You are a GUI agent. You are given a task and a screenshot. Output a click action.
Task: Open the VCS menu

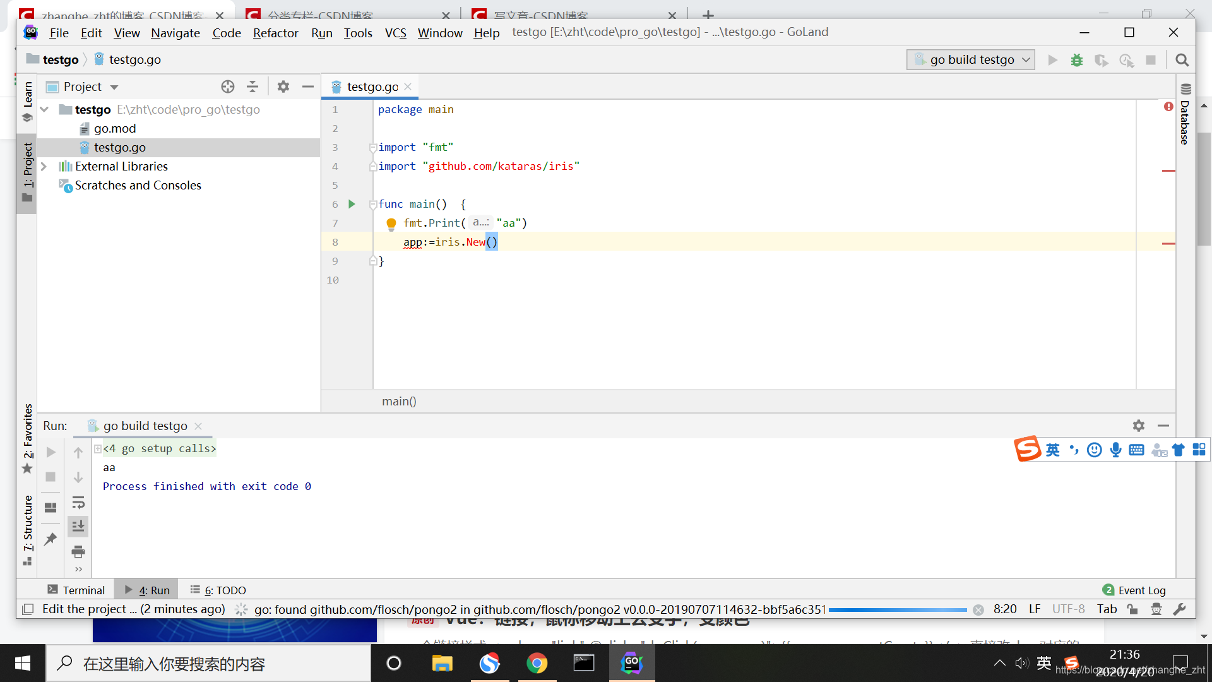pos(396,33)
